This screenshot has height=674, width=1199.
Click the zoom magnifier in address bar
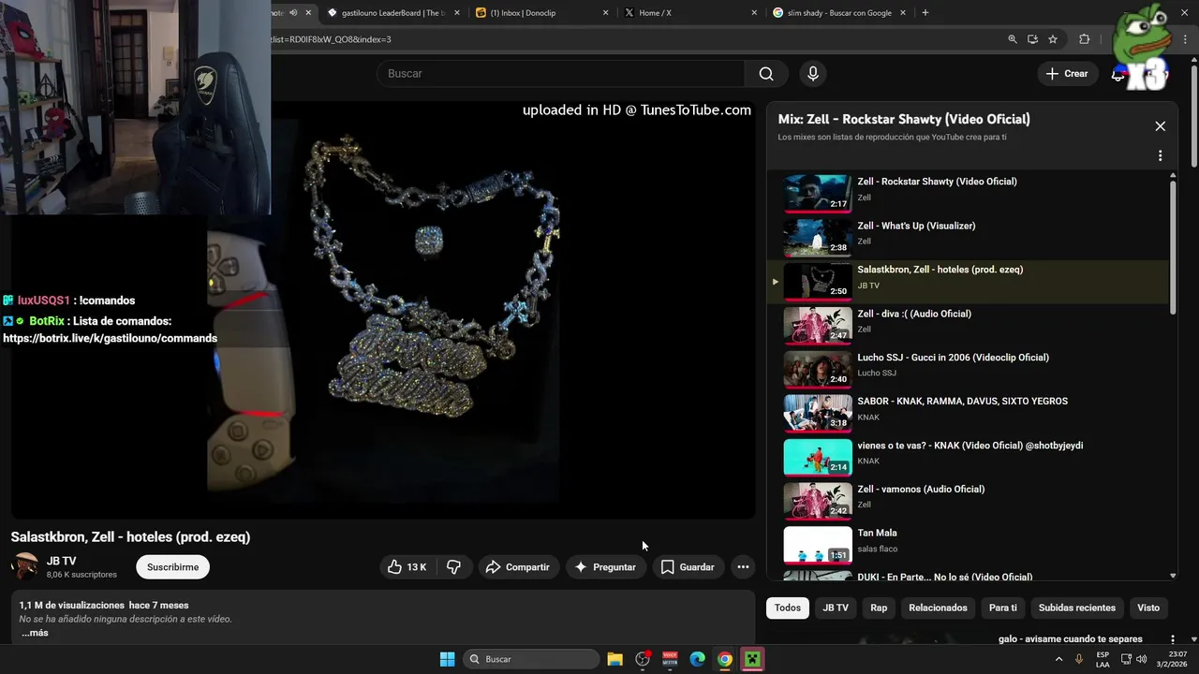coord(1012,39)
